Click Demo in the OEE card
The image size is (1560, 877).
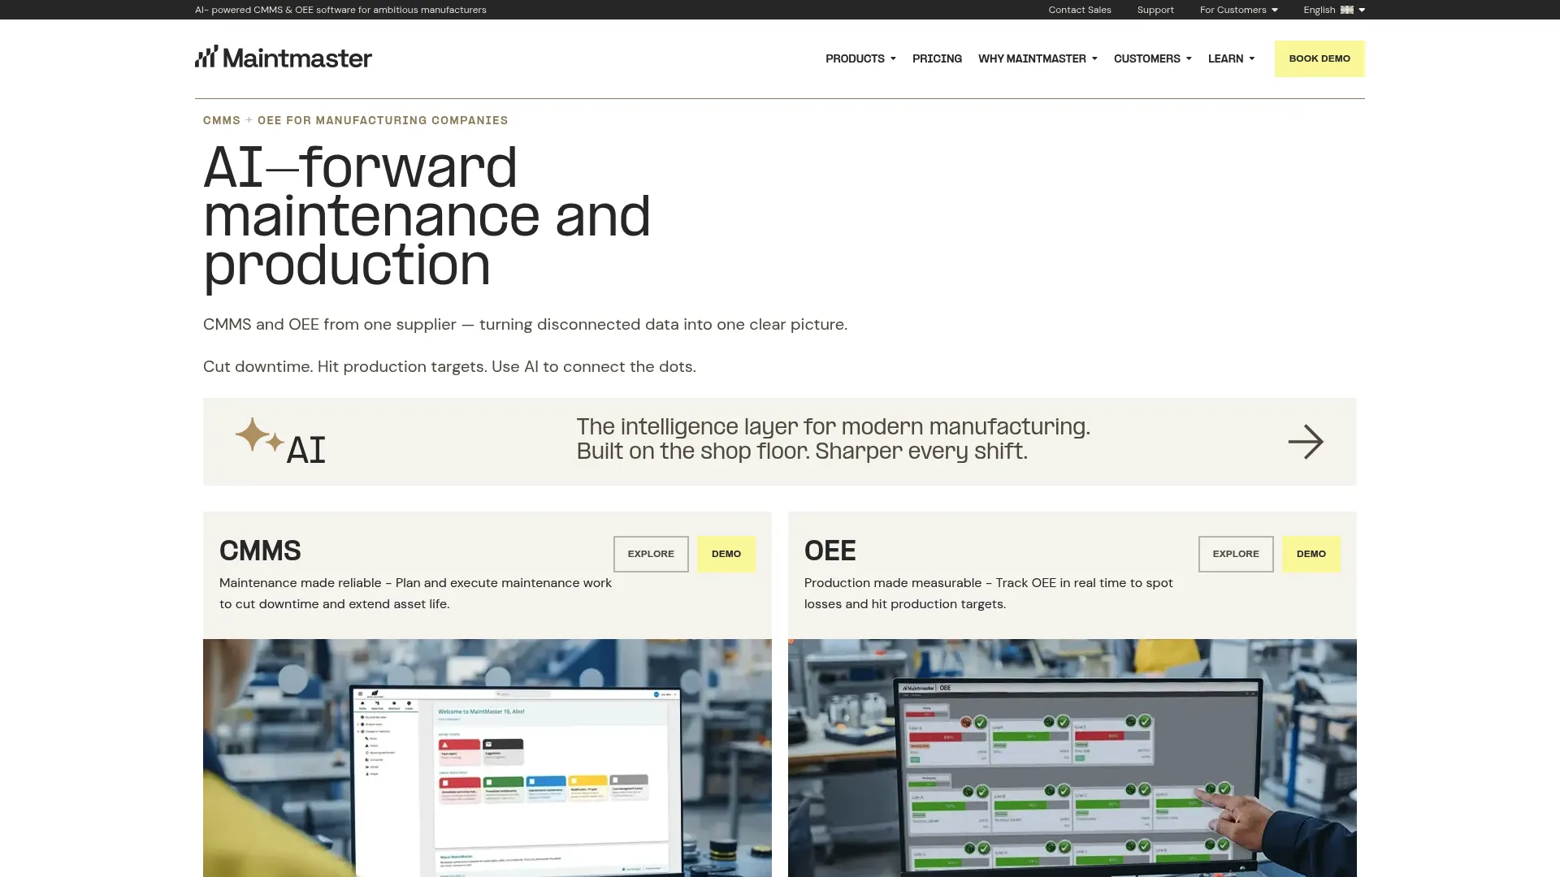(1311, 554)
